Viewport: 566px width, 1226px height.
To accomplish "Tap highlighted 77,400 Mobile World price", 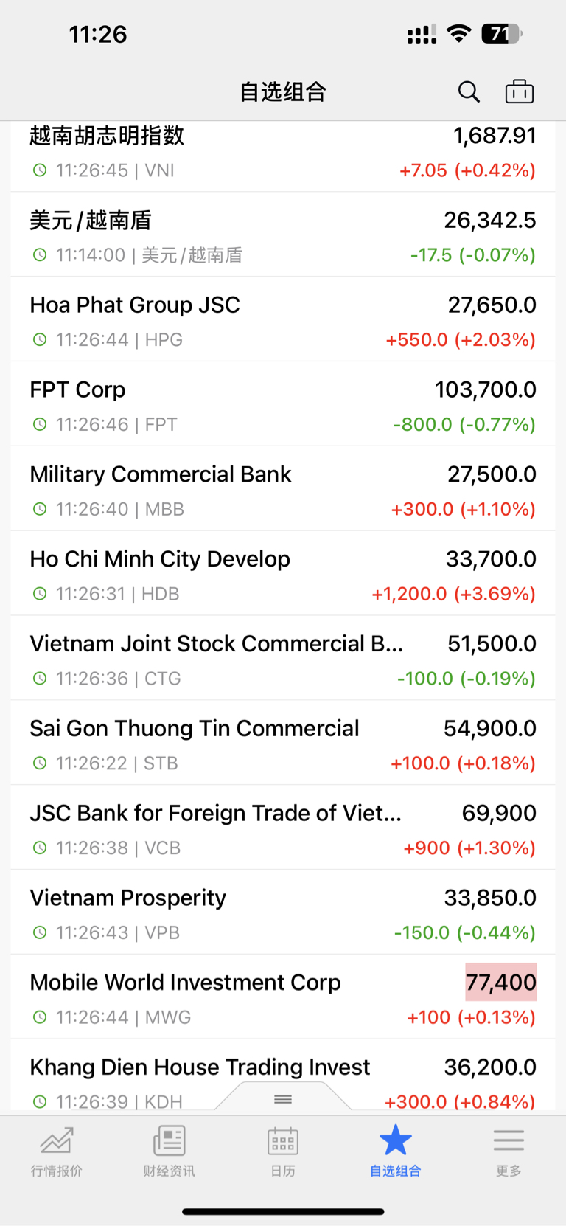I will point(501,982).
